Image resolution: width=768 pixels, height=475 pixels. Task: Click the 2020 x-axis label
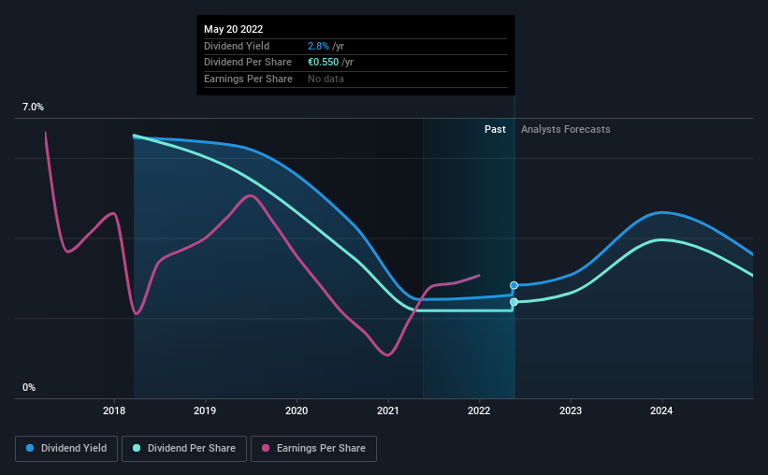297,410
